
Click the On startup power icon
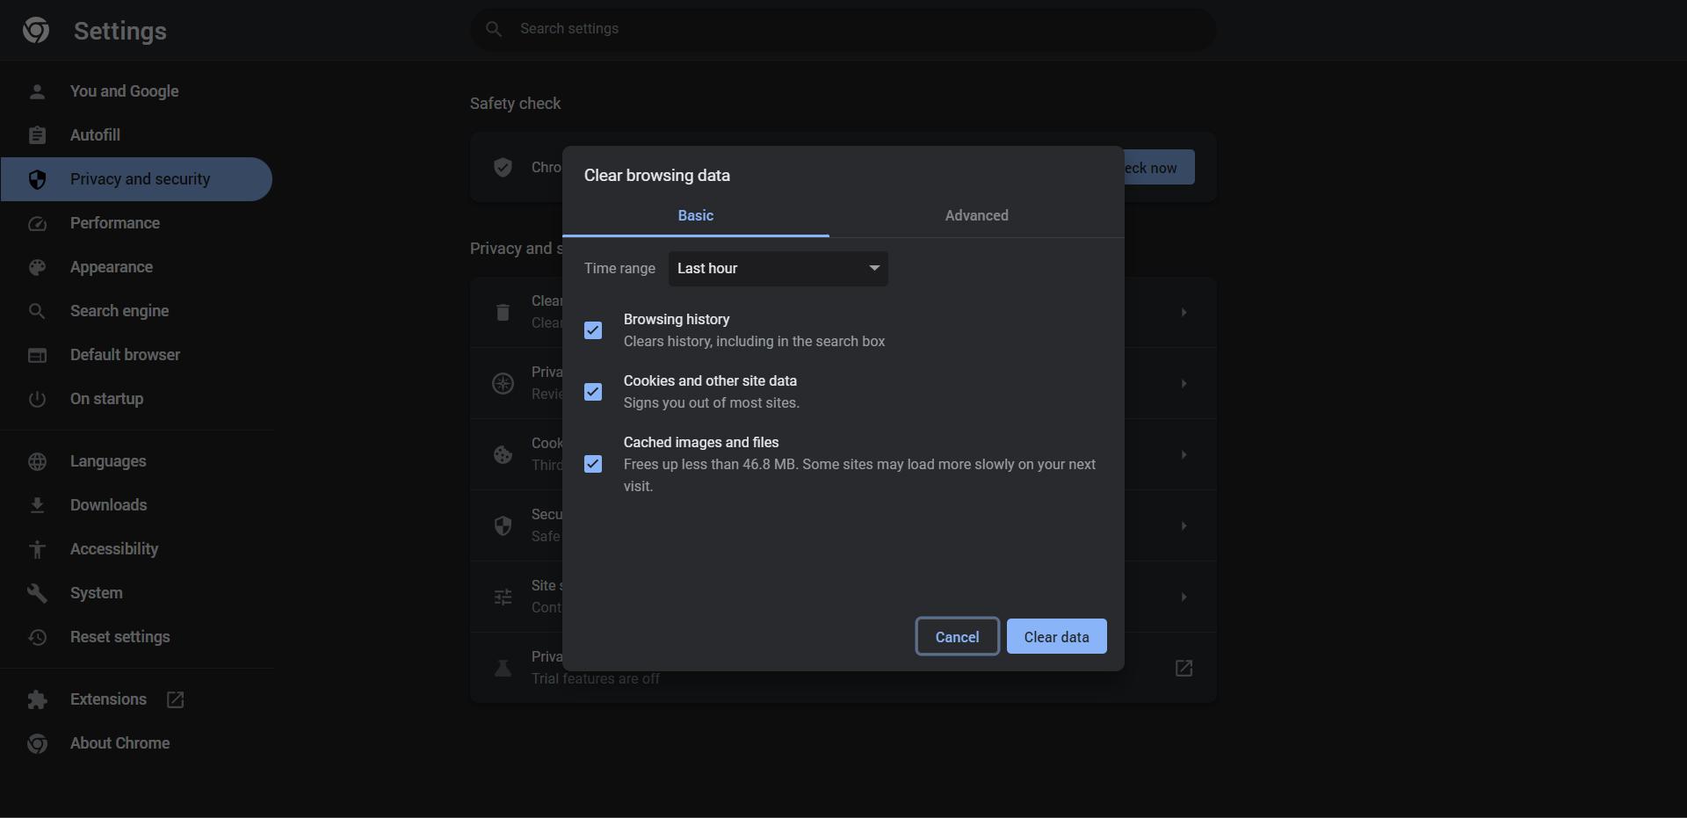tap(38, 399)
